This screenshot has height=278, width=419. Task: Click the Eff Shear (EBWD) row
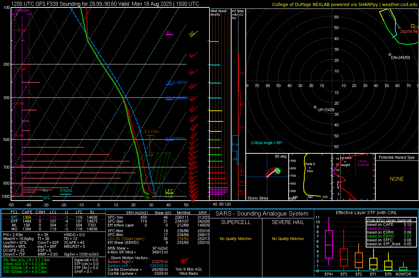(158, 242)
